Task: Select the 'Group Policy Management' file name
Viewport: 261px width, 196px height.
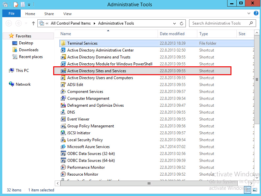Action: 91,126
